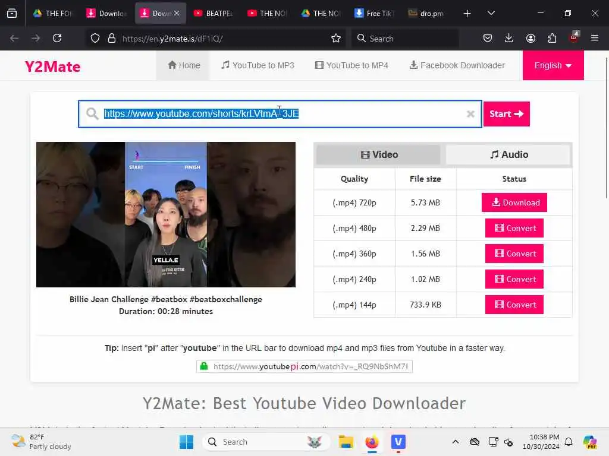Expand the English language dropdown

click(553, 65)
